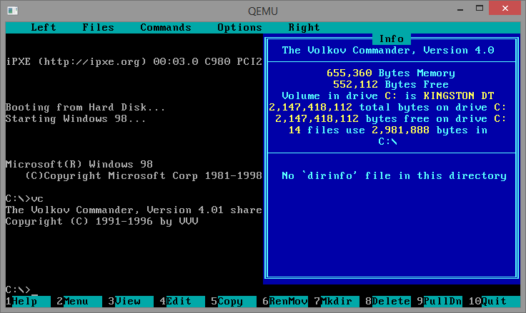
Task: Click the iPXE boot message line
Action: click(x=134, y=61)
